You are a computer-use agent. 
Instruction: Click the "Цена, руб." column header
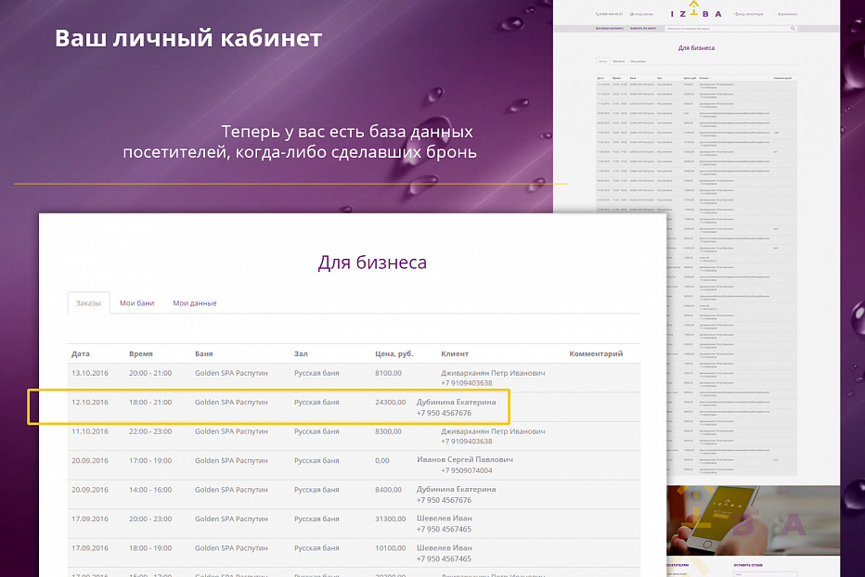[x=393, y=353]
